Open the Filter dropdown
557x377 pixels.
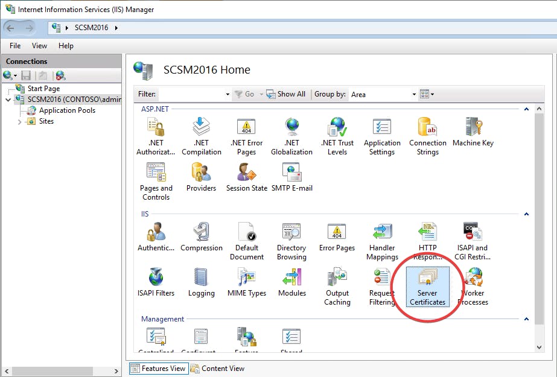click(228, 95)
